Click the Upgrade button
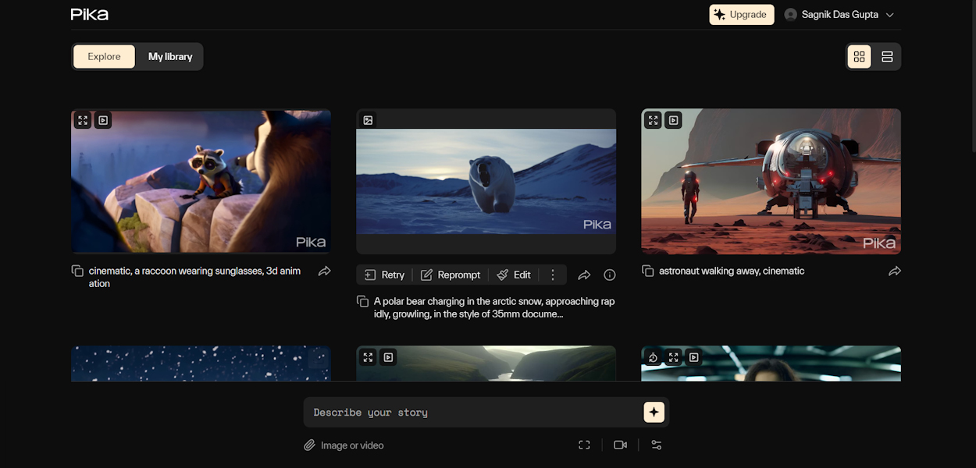 coord(741,14)
